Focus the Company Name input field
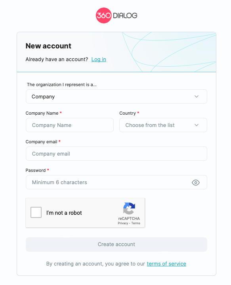 [x=70, y=125]
